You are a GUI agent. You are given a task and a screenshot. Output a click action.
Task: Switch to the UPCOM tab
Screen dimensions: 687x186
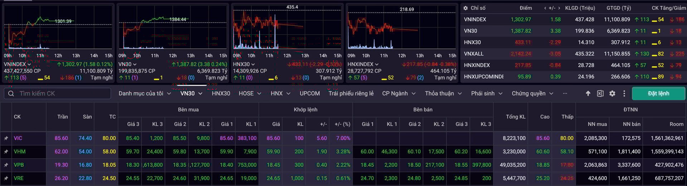[310, 94]
